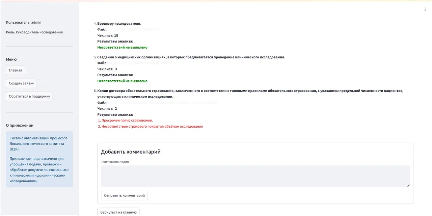Screen dimensions: 432x216
Task: Click the Добавить комментарий form heading
Action: pos(131,152)
